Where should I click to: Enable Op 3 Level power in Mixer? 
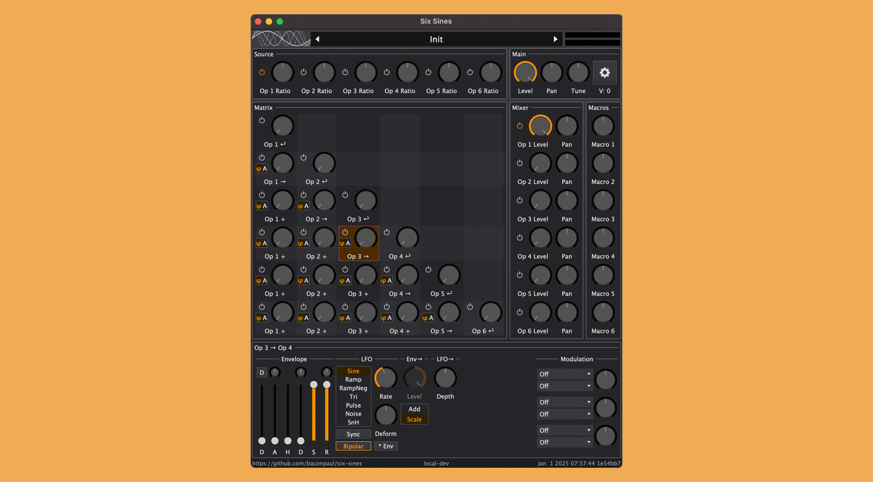click(520, 200)
